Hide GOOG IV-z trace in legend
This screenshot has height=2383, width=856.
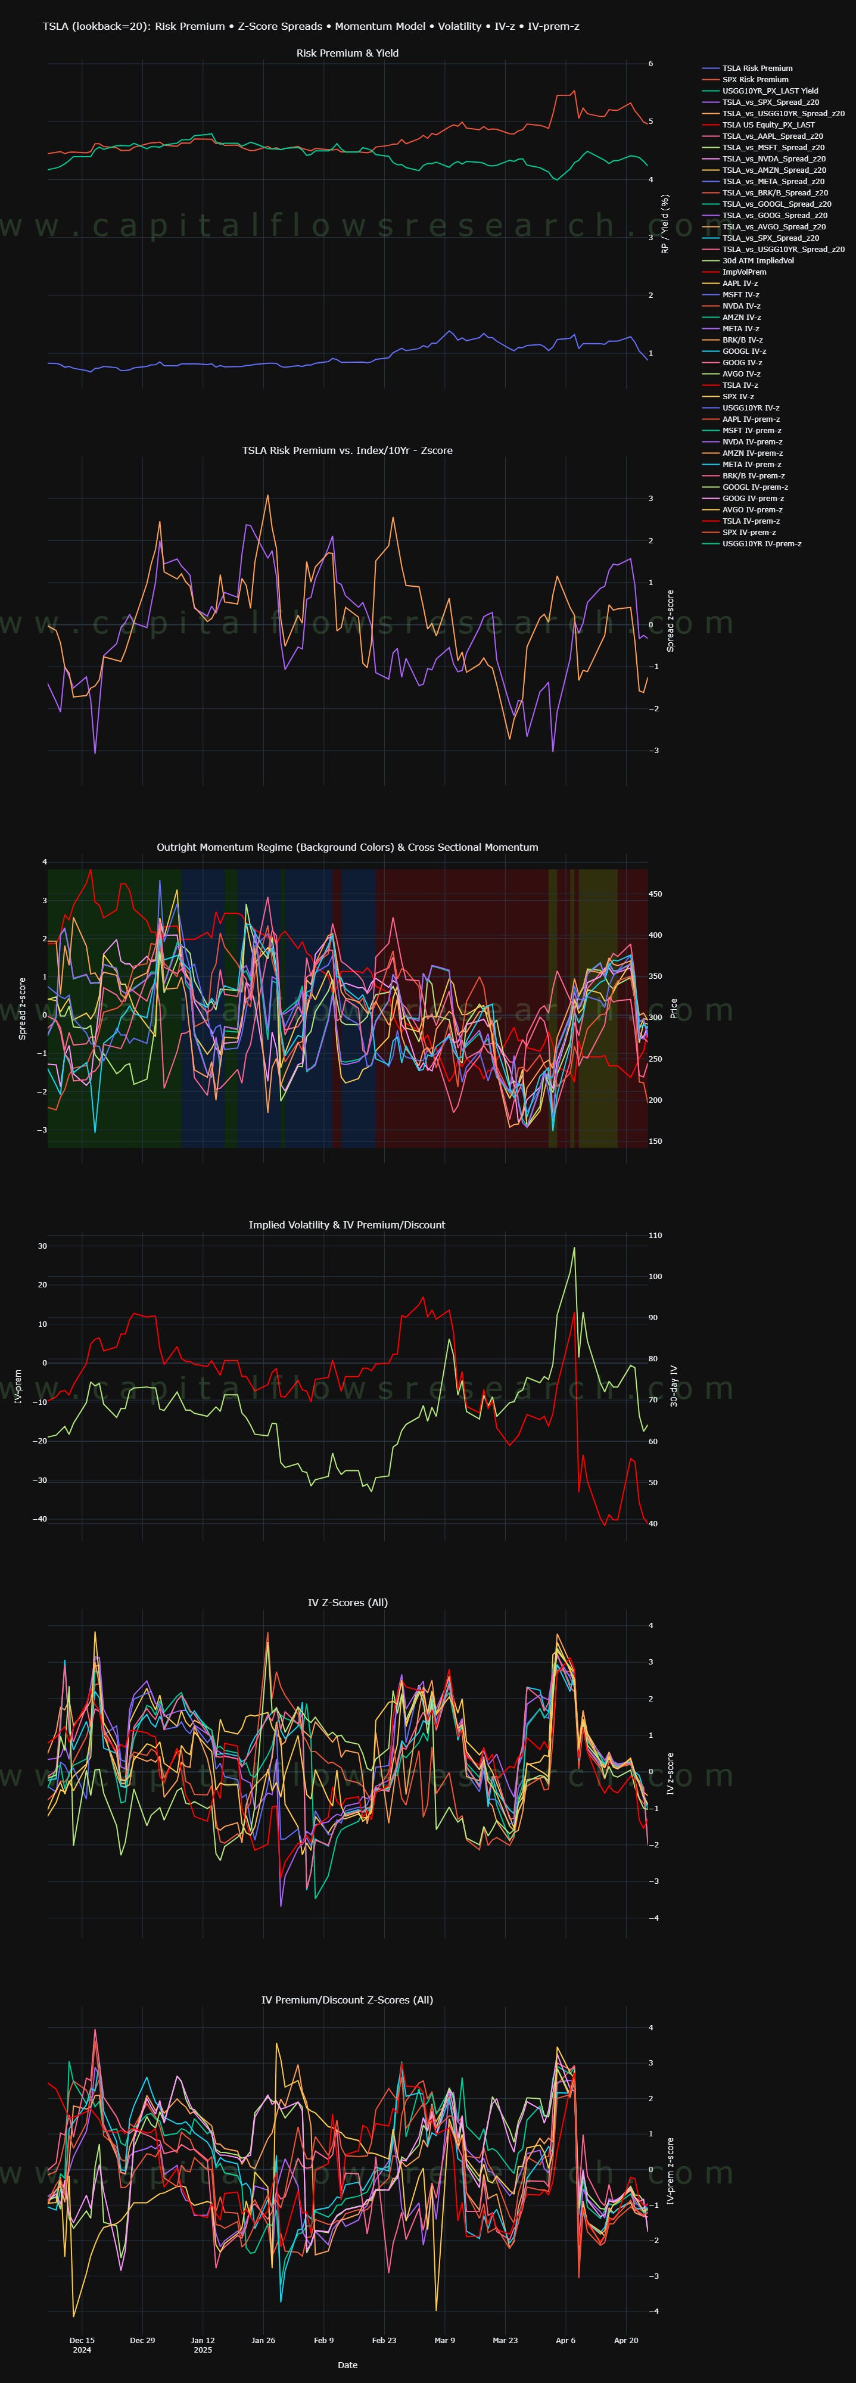[x=733, y=363]
